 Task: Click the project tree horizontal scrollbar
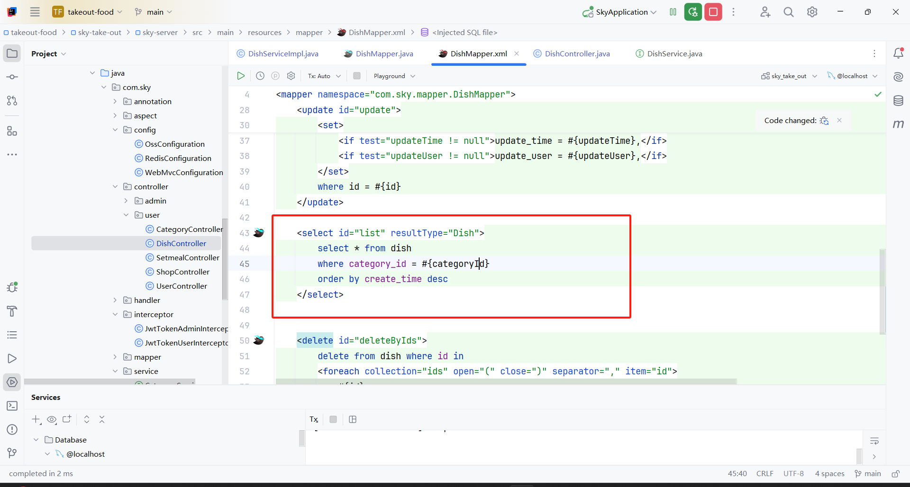pos(109,381)
